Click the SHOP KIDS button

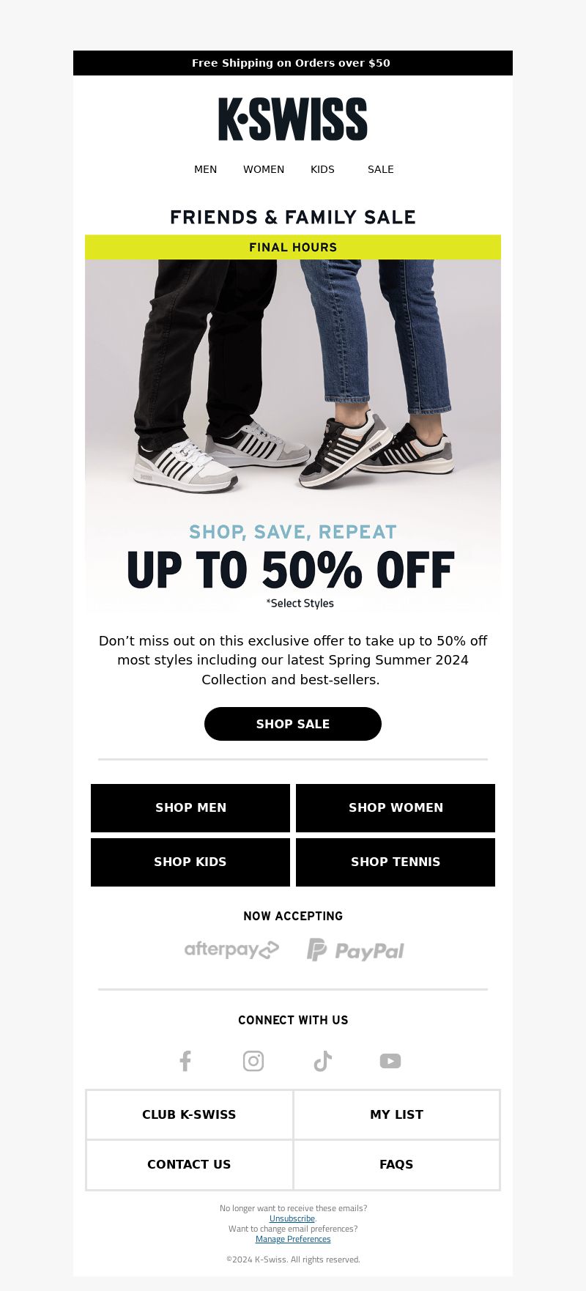click(x=190, y=862)
